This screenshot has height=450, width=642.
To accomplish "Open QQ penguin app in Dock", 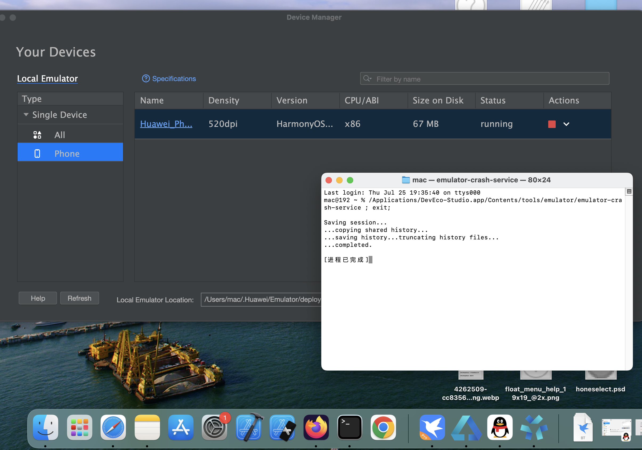I will [x=500, y=427].
